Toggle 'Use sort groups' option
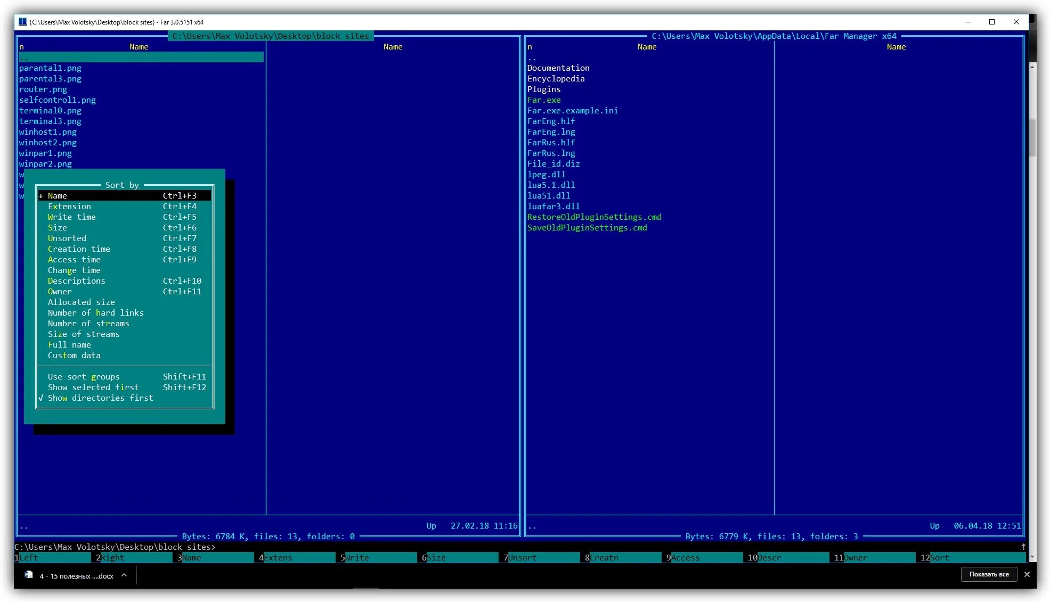The image size is (1050, 602). tap(84, 377)
